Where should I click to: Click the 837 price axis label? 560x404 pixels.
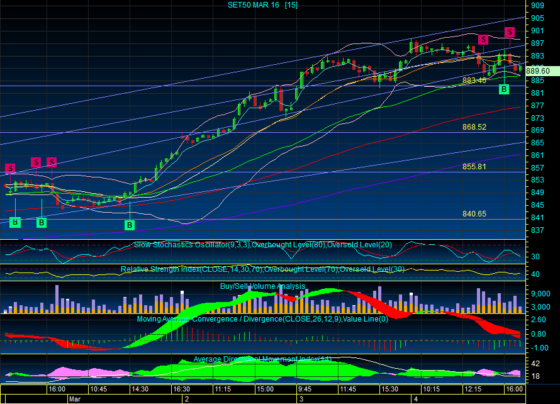537,230
